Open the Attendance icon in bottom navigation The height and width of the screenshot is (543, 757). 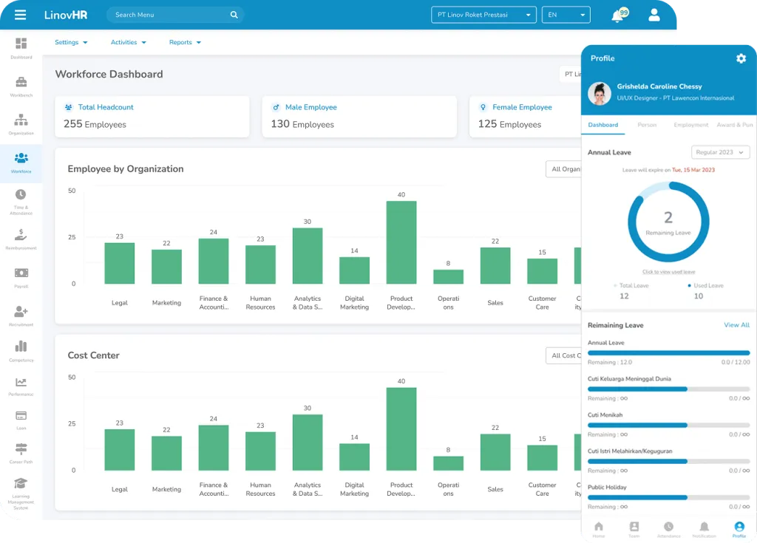coord(668,527)
